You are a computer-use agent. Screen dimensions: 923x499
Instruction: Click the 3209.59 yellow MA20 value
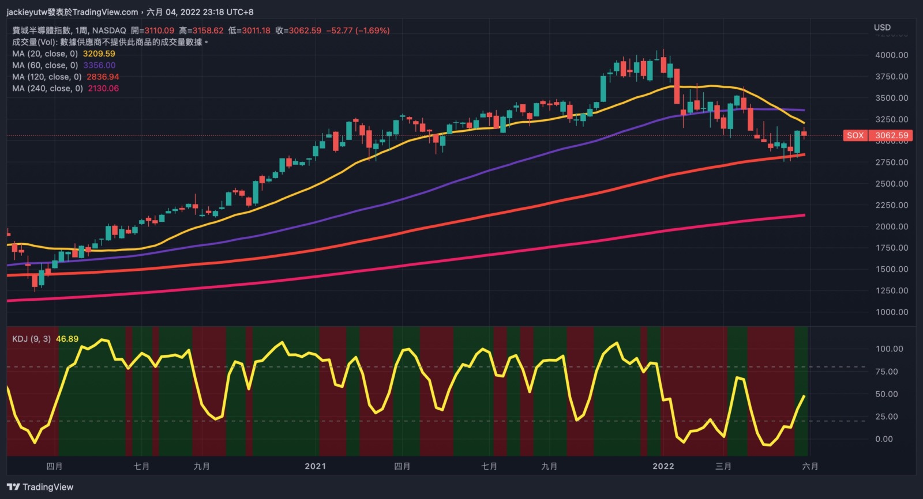pos(99,54)
